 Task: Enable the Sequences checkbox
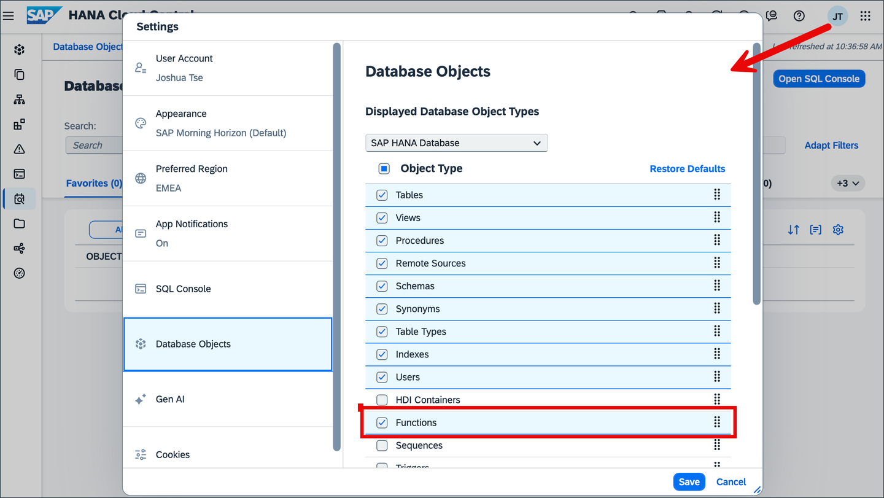tap(382, 445)
